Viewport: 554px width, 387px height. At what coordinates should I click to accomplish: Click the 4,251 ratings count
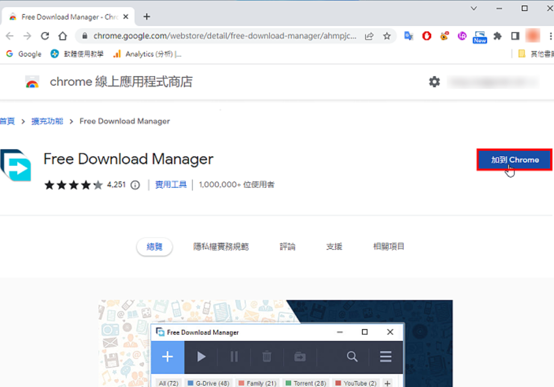(x=116, y=185)
